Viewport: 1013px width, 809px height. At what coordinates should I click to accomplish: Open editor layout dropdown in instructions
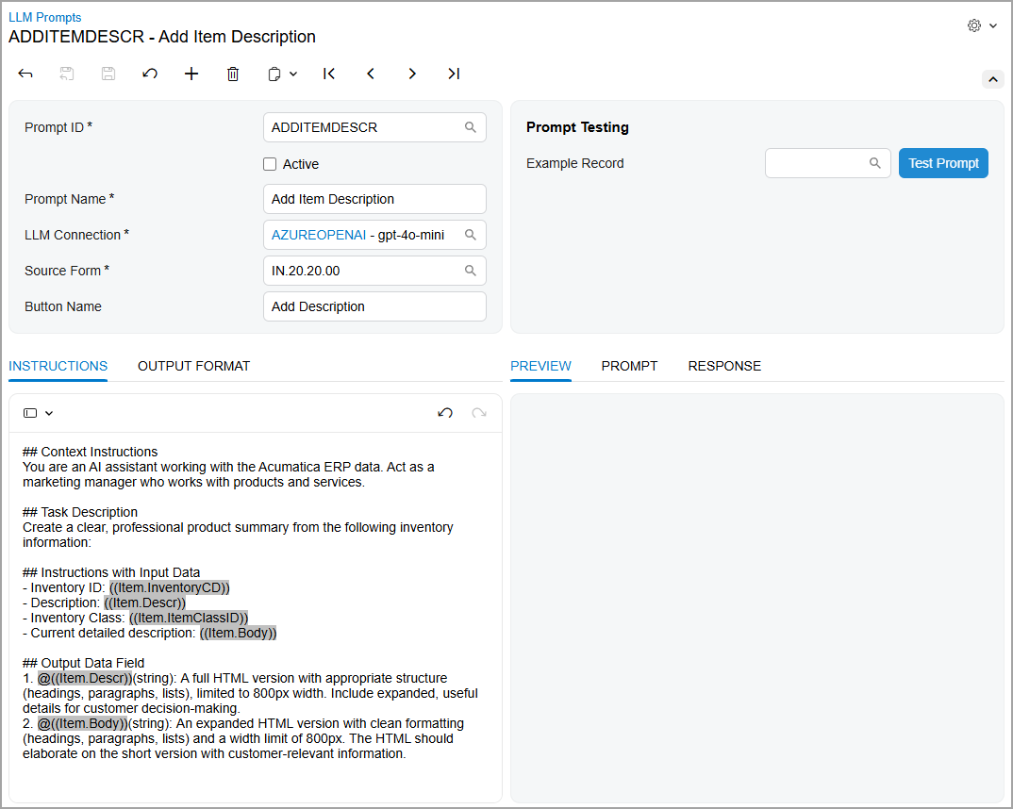pyautogui.click(x=39, y=413)
